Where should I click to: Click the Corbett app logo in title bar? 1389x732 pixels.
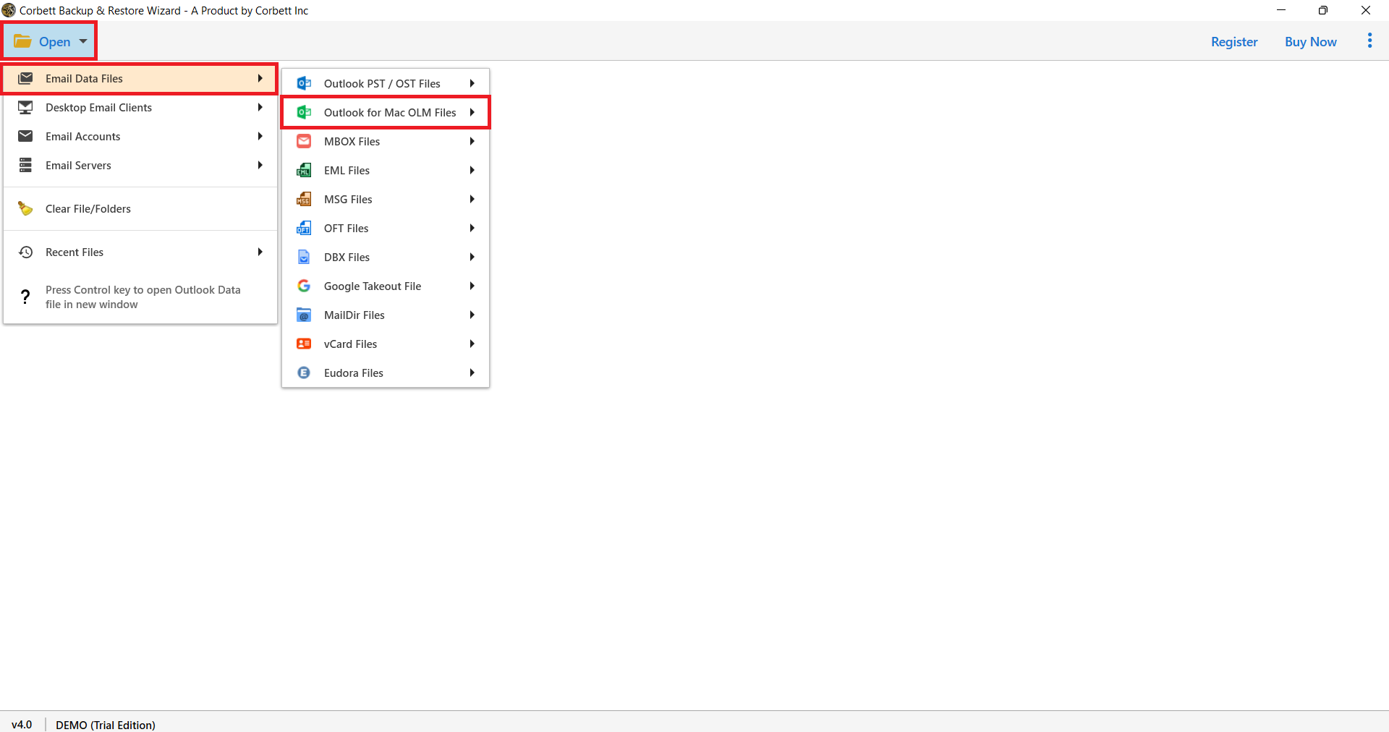coord(9,10)
